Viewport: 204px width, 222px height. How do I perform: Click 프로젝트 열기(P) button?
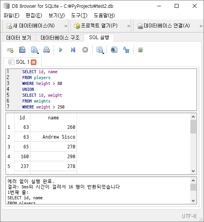click(x=96, y=26)
